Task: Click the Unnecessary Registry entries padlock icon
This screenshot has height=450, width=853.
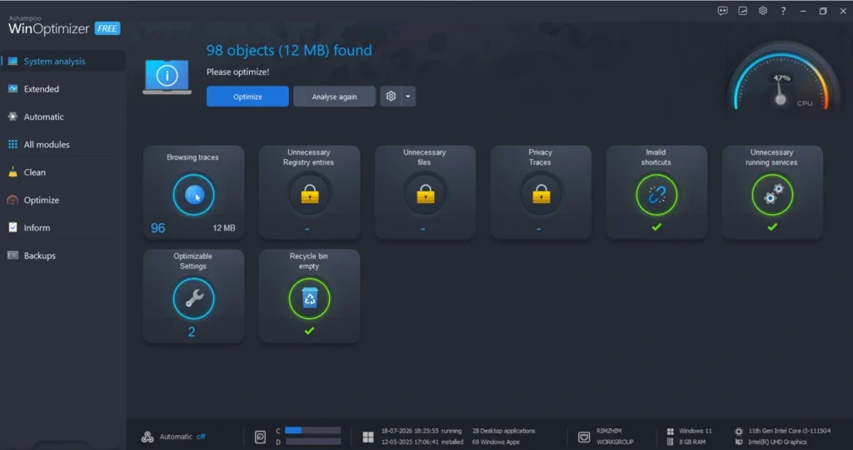Action: pyautogui.click(x=310, y=195)
